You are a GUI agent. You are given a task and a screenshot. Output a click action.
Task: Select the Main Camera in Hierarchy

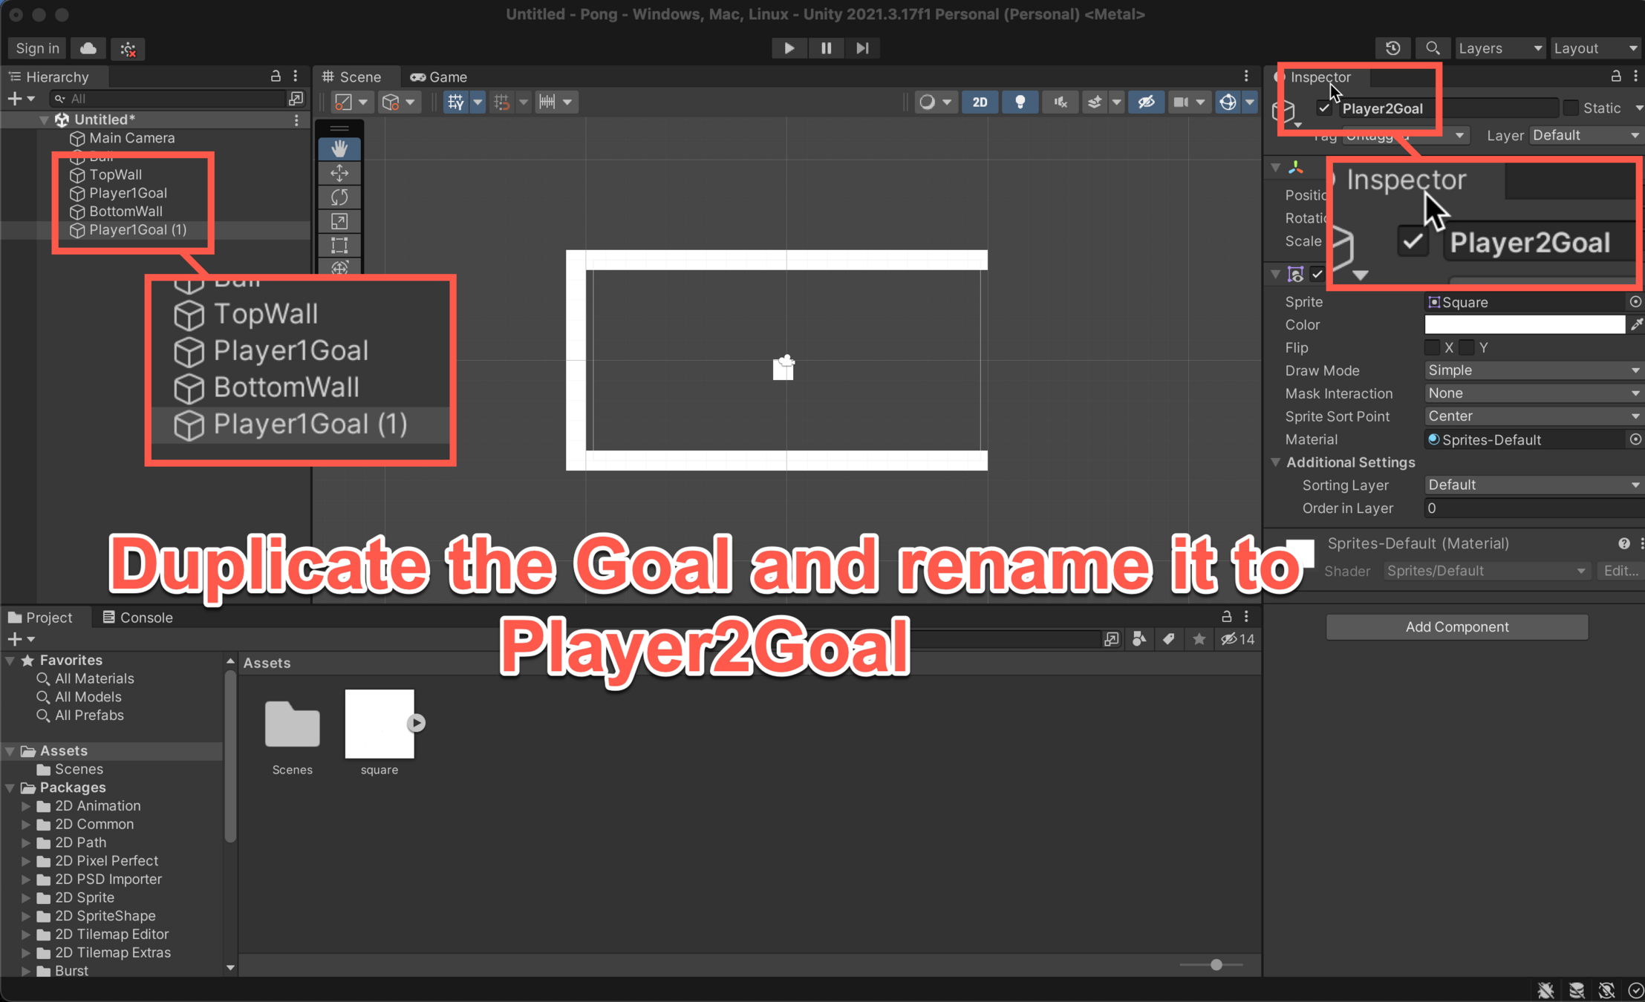pos(131,138)
